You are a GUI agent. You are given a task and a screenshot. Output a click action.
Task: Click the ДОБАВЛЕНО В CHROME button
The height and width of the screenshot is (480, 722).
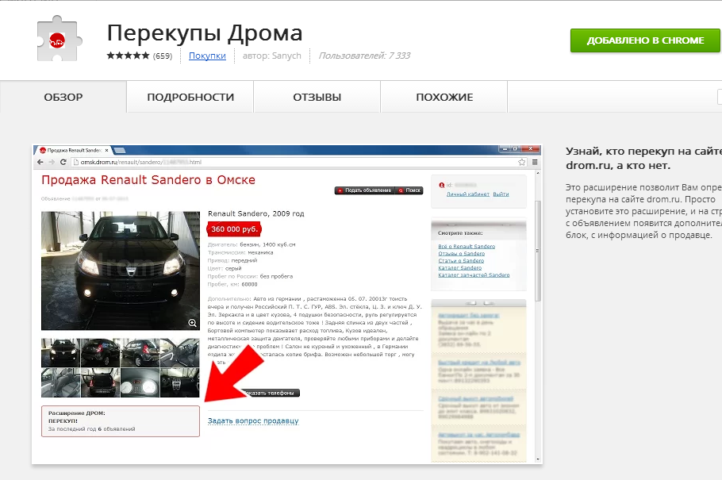(645, 40)
